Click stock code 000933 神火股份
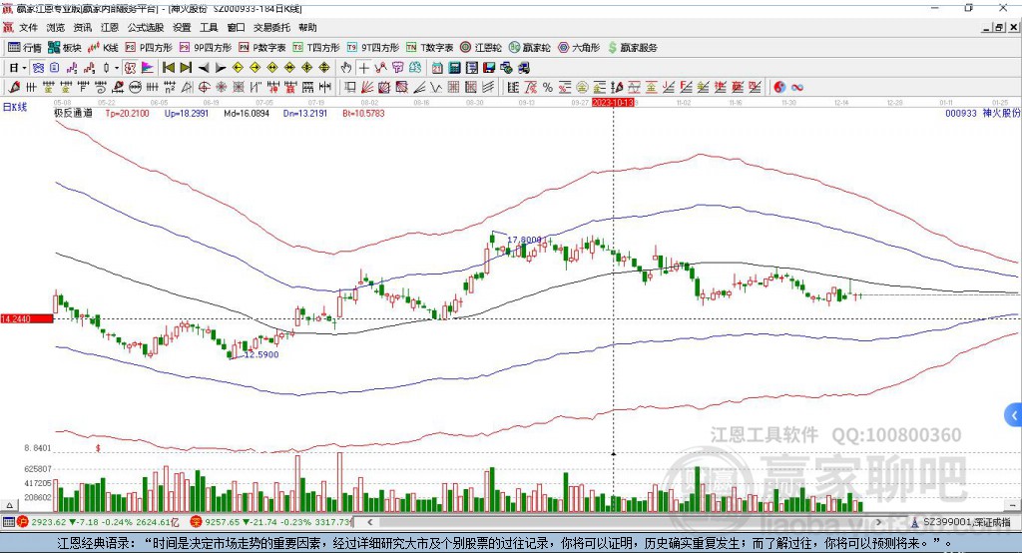1022x553 pixels. 982,114
